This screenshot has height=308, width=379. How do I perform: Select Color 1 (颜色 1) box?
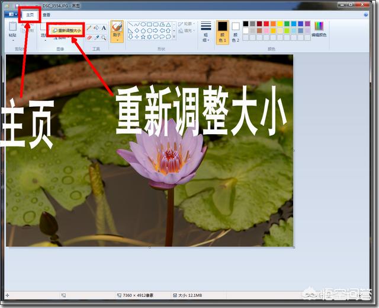point(222,30)
